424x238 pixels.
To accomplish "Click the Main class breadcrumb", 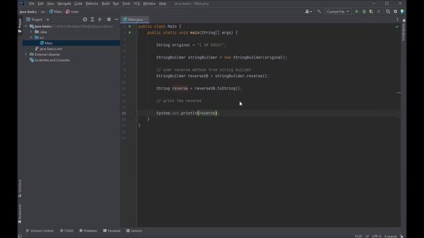I will click(x=56, y=12).
